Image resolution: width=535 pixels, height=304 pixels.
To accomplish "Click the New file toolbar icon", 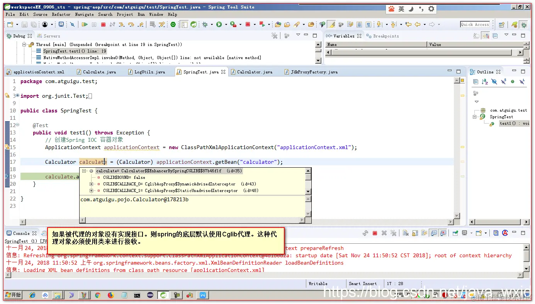I will pos(10,24).
